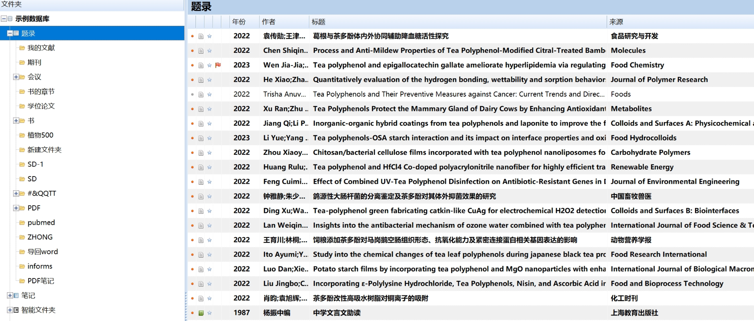This screenshot has height=321, width=754.
Task: Toggle read-status dot on 杨振中编 row
Action: click(192, 313)
